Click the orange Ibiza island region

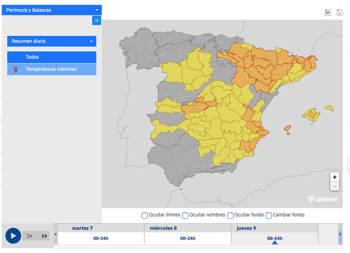pos(288,128)
